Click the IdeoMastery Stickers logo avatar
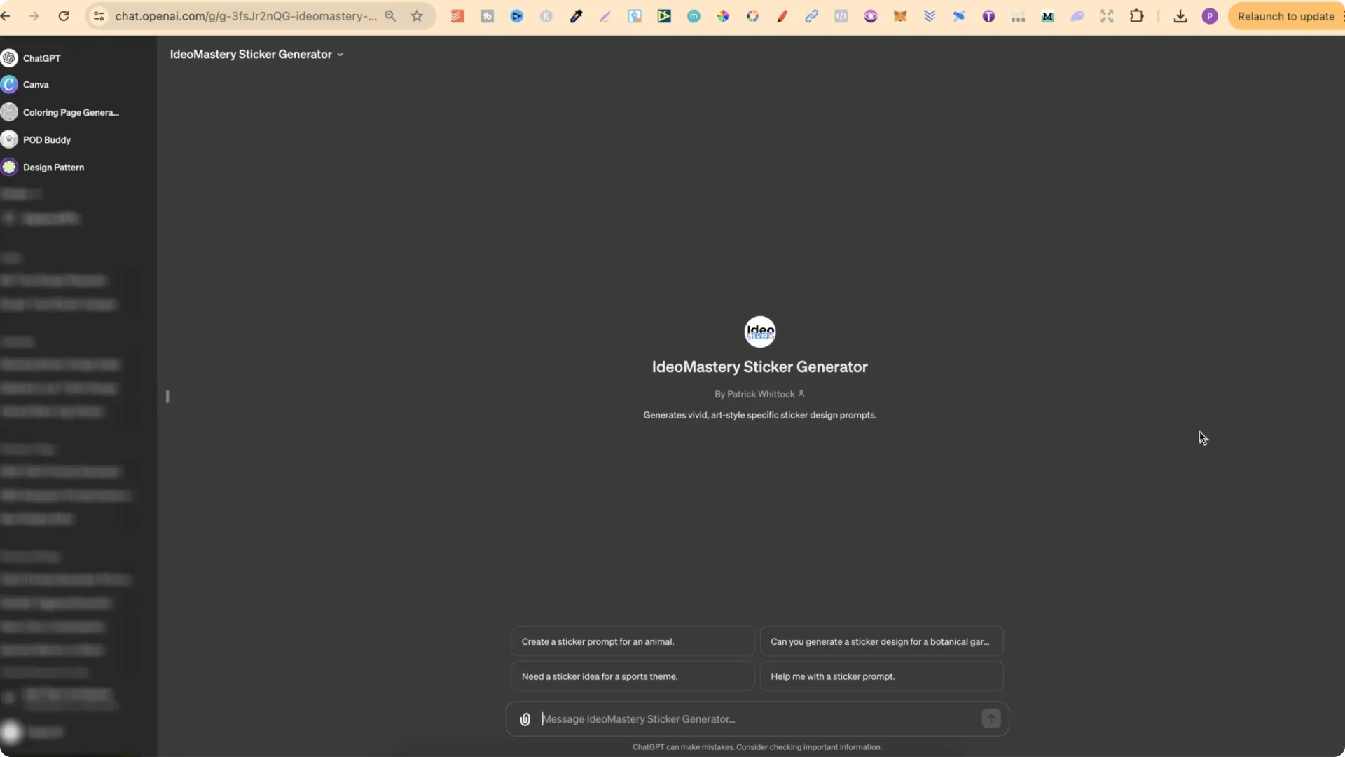 [x=760, y=332]
